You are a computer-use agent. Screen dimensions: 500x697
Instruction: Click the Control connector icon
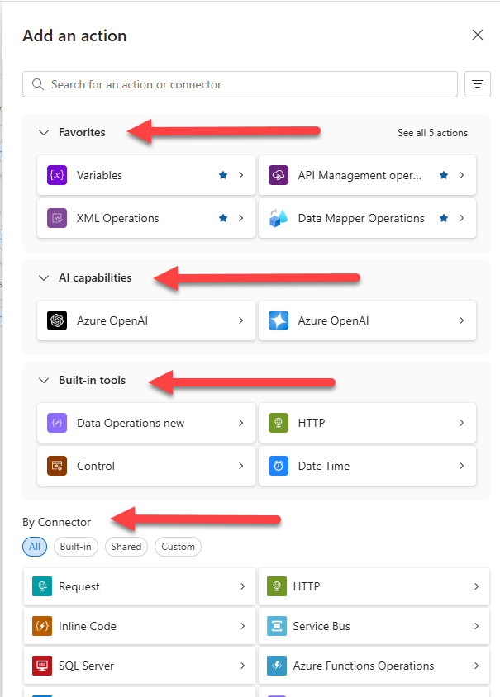(x=57, y=467)
